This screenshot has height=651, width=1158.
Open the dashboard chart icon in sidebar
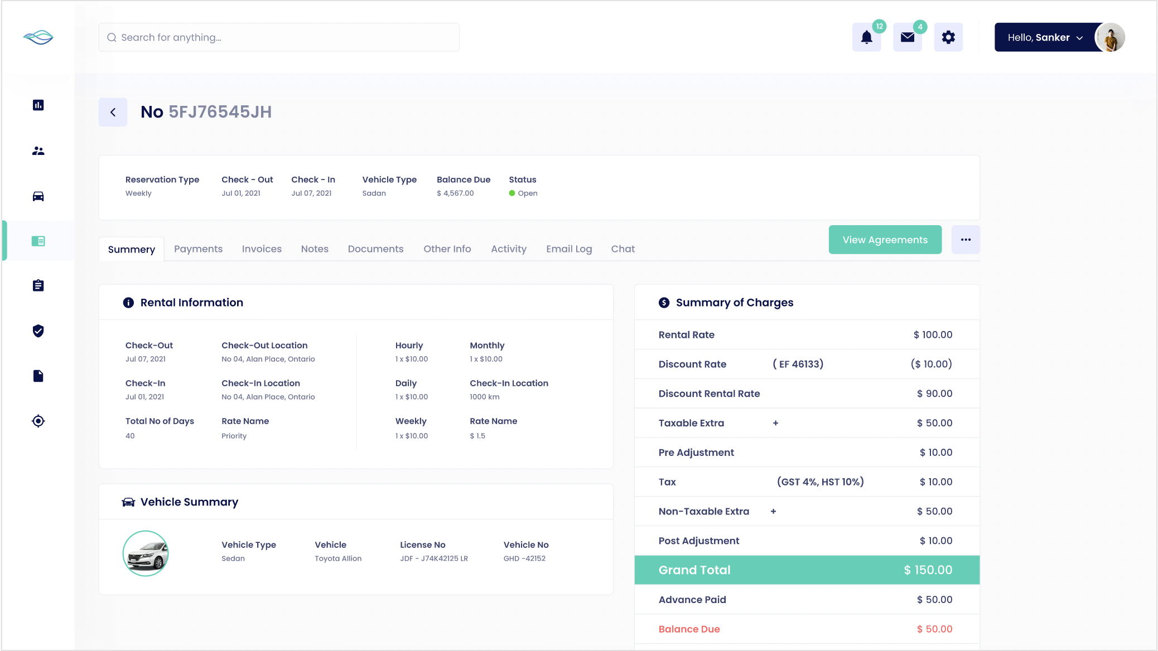coord(38,105)
